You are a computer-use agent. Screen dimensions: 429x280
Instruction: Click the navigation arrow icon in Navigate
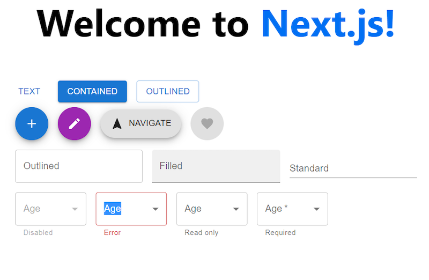point(117,124)
